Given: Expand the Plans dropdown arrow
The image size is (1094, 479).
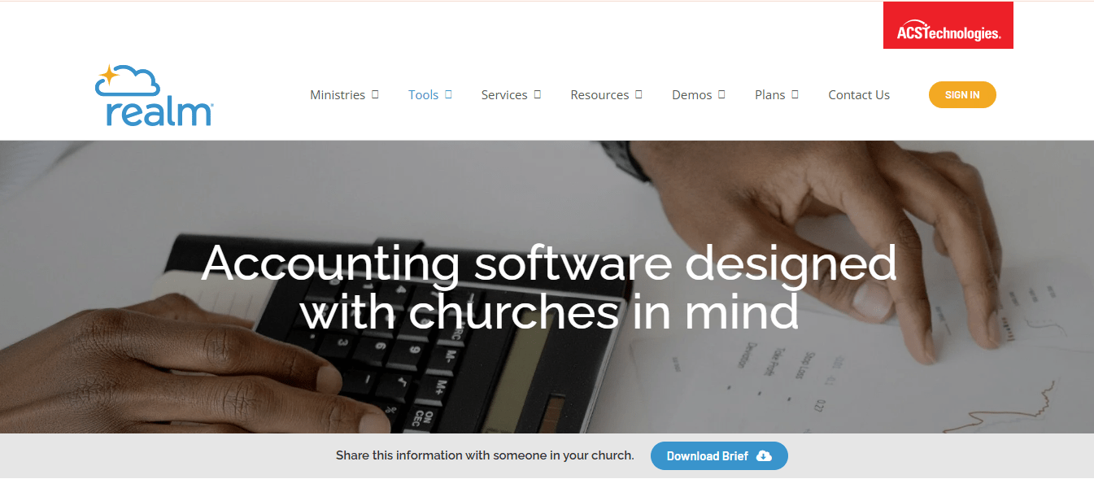Looking at the screenshot, I should tap(795, 94).
